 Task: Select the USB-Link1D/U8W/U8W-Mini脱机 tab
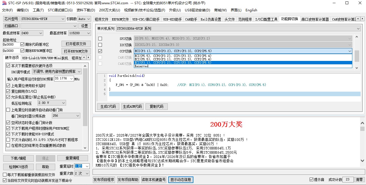(45, 58)
